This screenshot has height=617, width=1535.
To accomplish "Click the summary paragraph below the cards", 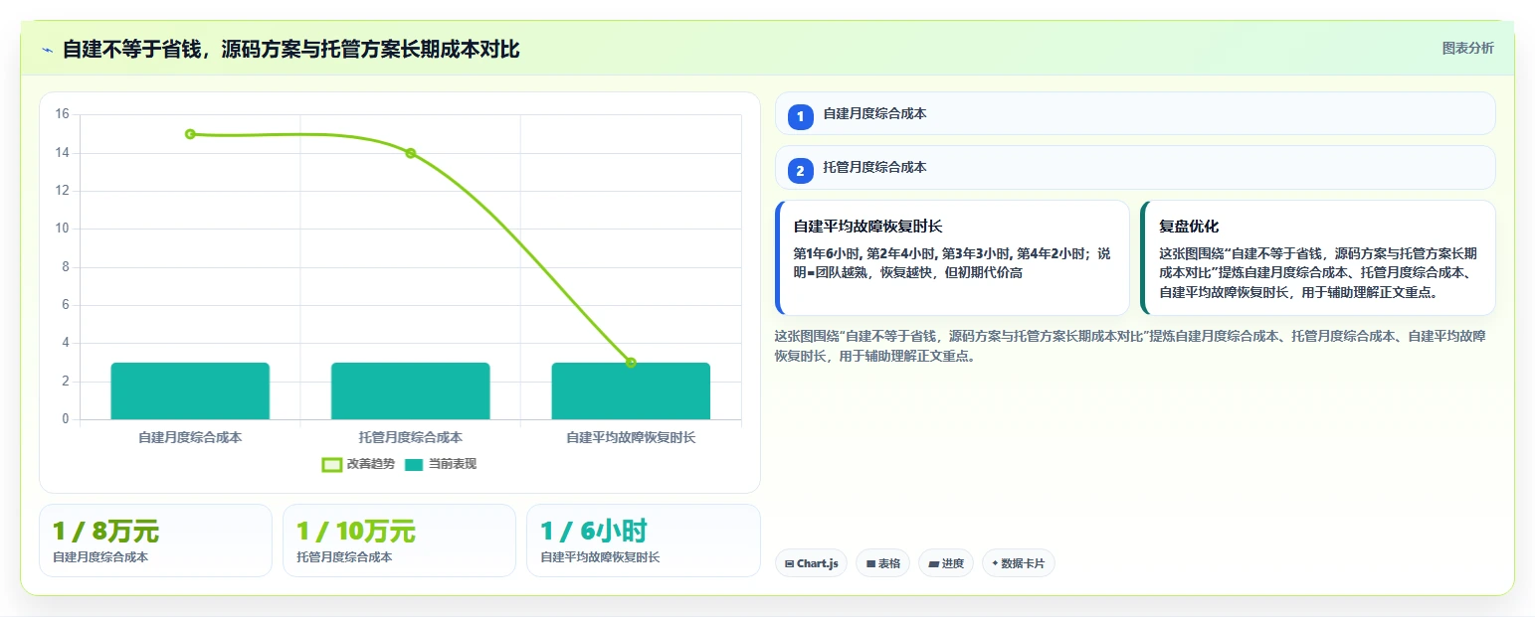I will coord(1131,346).
